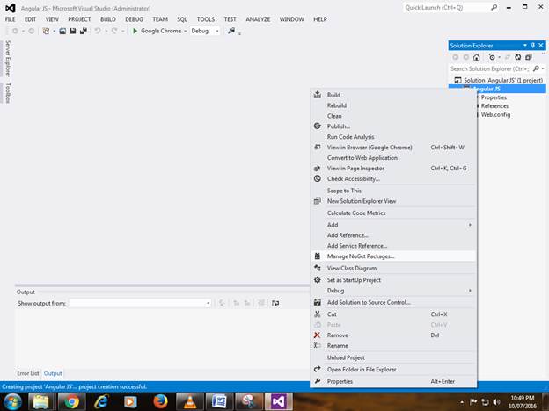The image size is (549, 411).
Task: Select Open Folder in File Explorer
Action: click(x=393, y=370)
